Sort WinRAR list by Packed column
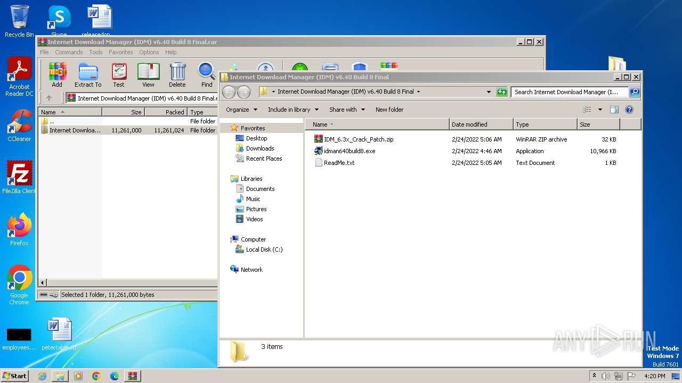The width and height of the screenshot is (682, 383). pos(166,112)
